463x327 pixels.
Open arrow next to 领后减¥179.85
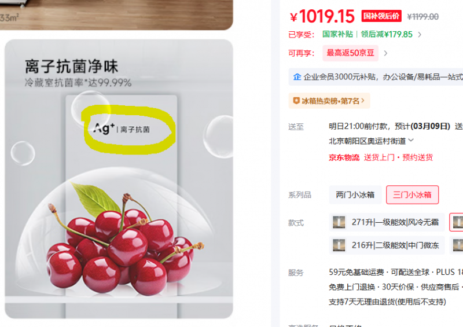coord(420,35)
